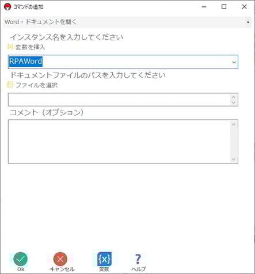Click the ファイルを選択 link text

36,85
